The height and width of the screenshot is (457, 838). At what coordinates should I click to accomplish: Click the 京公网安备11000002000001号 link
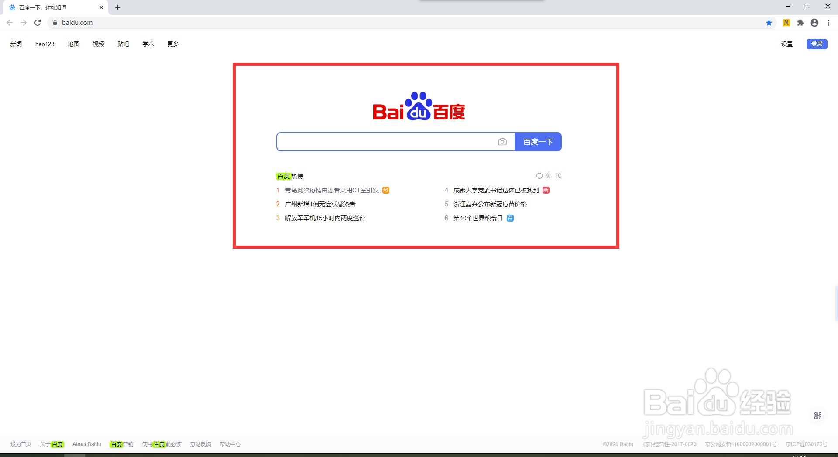[741, 444]
